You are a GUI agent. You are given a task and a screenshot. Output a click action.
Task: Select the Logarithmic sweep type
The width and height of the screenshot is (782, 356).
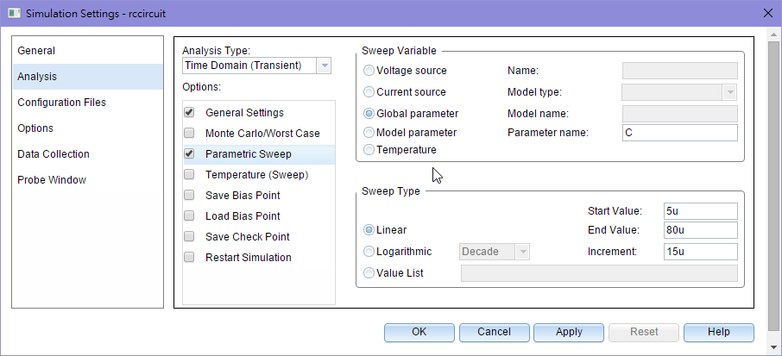tap(369, 252)
